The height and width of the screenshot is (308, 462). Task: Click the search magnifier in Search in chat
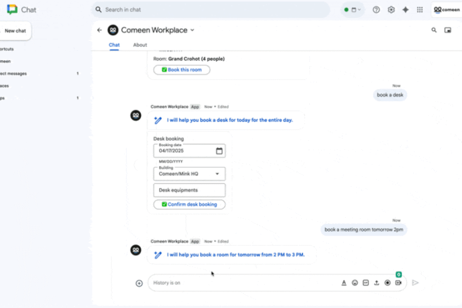click(99, 10)
